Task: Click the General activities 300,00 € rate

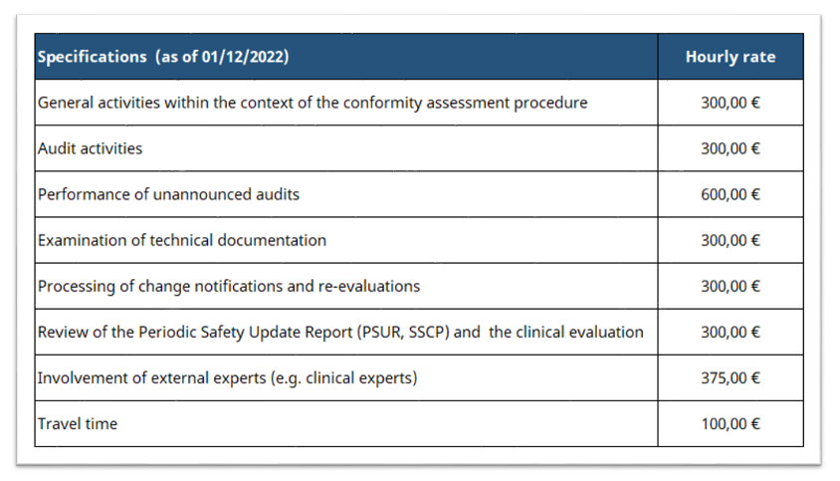Action: pos(730,103)
